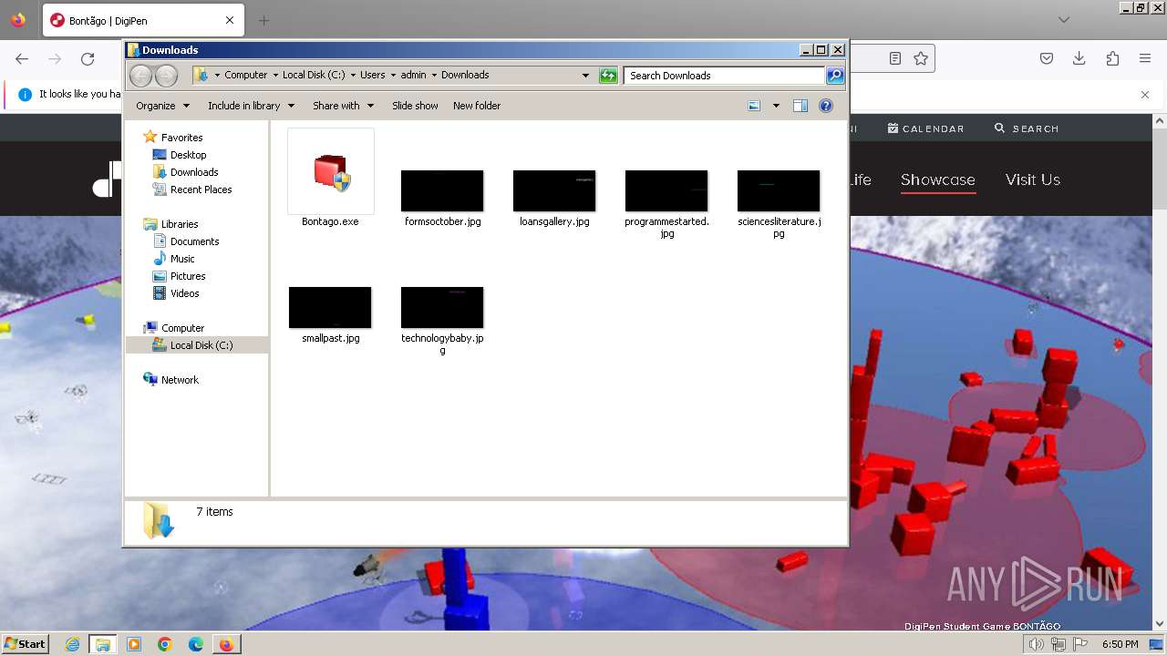Click the address bar Refresh icon
This screenshot has width=1167, height=656.
(608, 76)
